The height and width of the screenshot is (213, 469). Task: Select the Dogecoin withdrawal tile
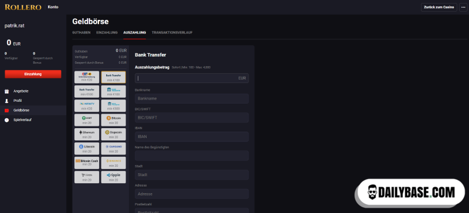pos(113,135)
